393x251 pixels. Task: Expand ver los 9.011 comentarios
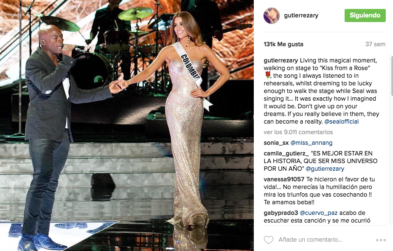[x=298, y=132]
